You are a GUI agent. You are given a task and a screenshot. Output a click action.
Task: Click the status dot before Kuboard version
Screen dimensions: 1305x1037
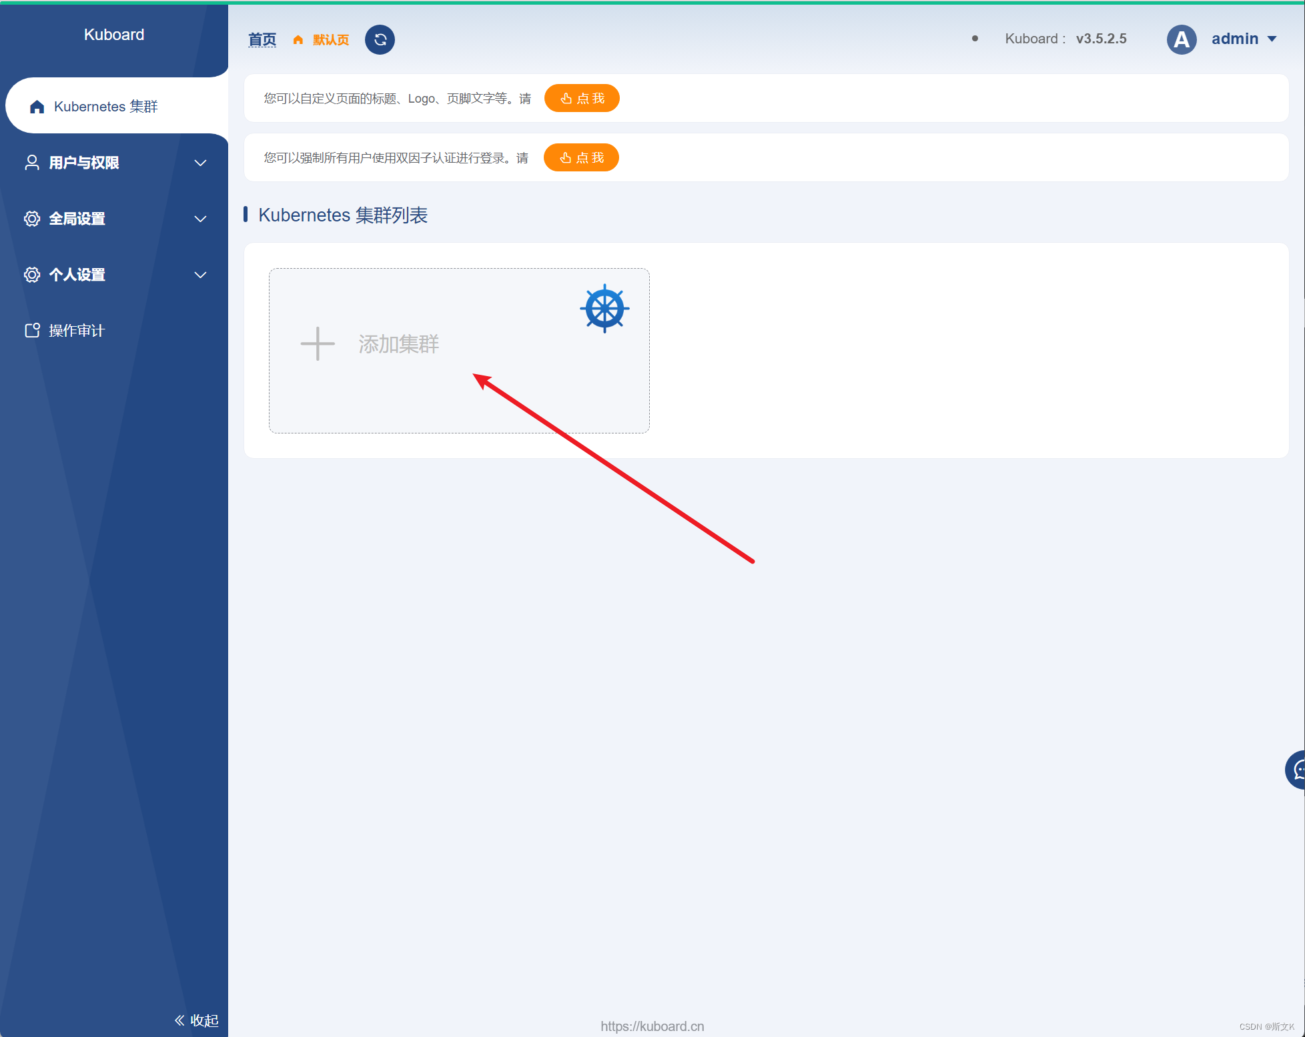(x=975, y=39)
